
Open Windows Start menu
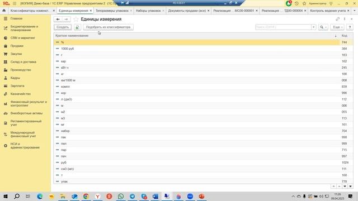point(6,196)
